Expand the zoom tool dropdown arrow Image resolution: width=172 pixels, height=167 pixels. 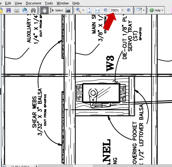83,11
